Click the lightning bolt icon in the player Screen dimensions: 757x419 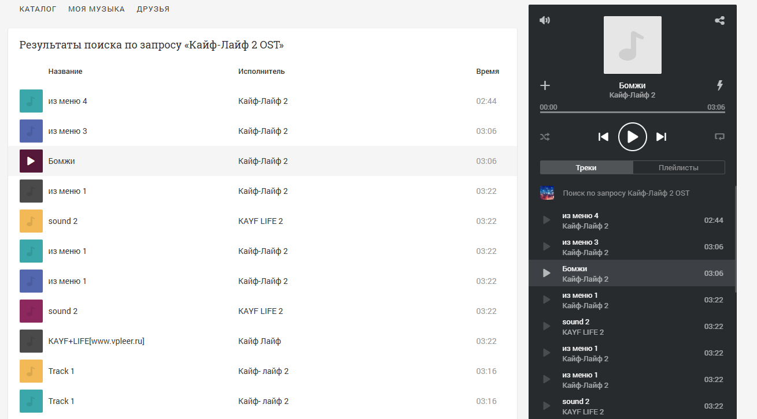[x=720, y=85]
